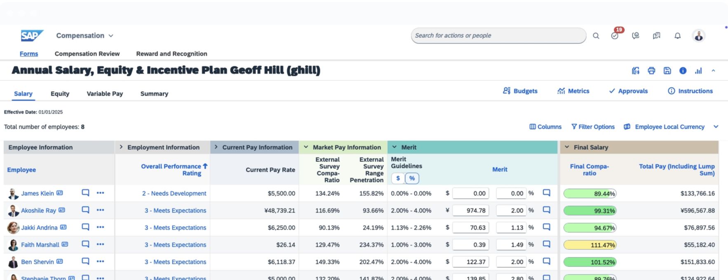Open comment icon next to James Klein
This screenshot has width=728, height=280.
(85, 193)
